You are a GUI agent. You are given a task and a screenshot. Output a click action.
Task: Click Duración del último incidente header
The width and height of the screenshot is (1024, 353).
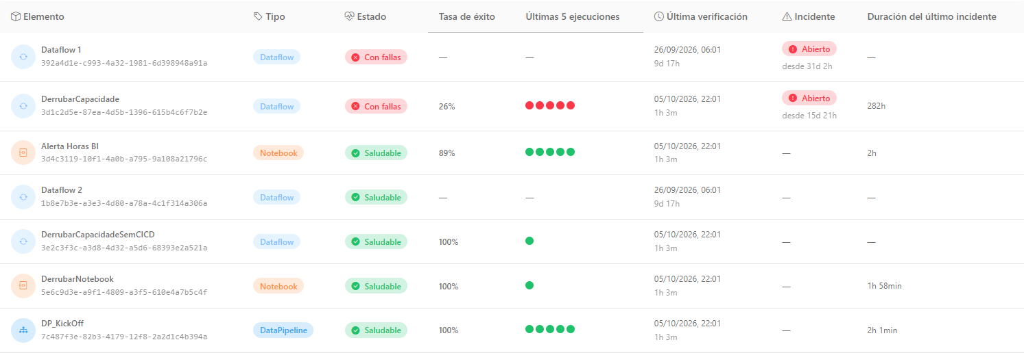point(931,16)
